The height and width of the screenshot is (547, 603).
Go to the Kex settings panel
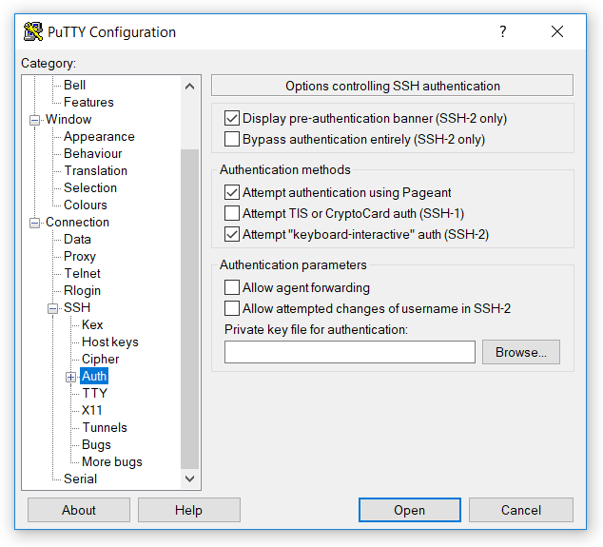pyautogui.click(x=92, y=325)
